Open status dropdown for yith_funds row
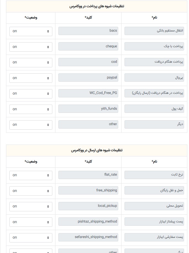Image resolution: width=189 pixels, height=253 pixels. tap(31, 109)
